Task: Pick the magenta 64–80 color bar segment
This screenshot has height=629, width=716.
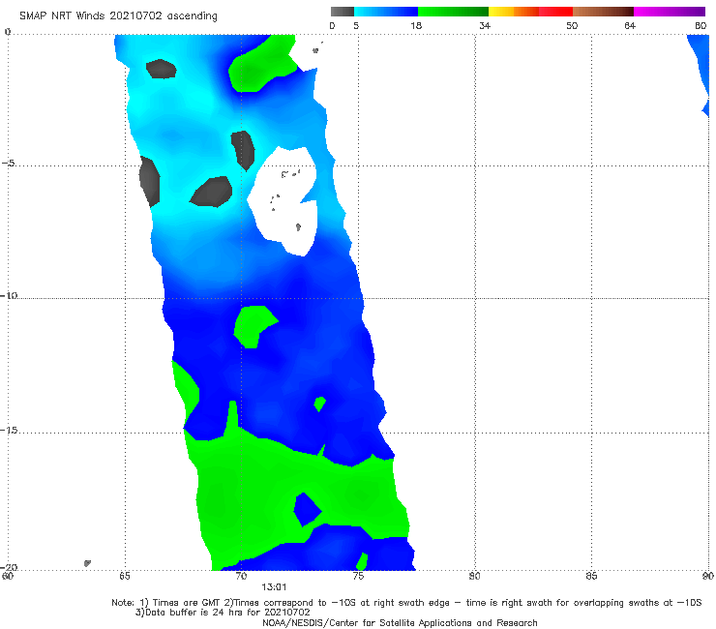Action: [670, 12]
